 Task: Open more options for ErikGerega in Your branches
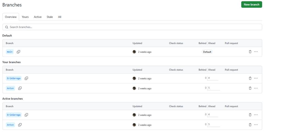(256, 78)
